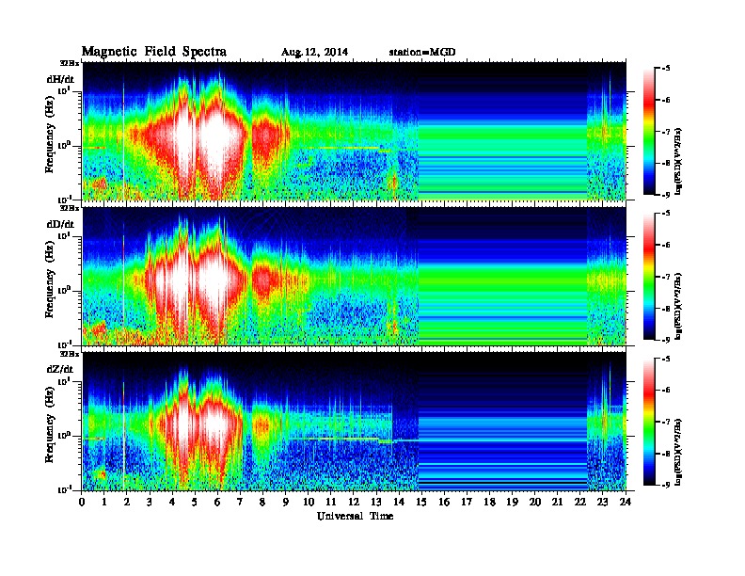The height and width of the screenshot is (576, 745).
Task: Click hour 17 on the Universal Time axis
Action: tap(468, 502)
